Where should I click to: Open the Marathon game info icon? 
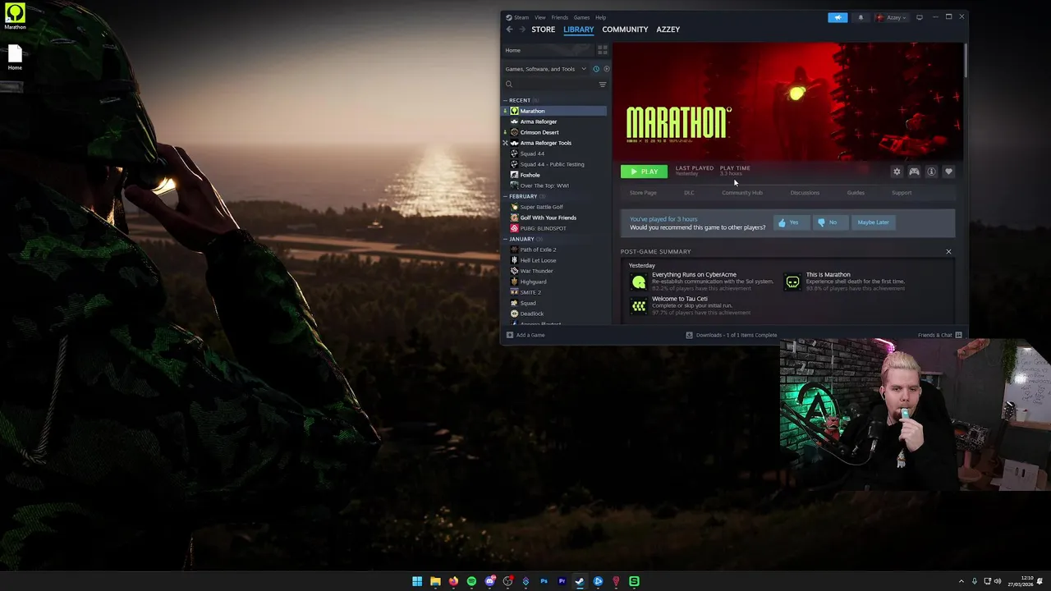pos(931,172)
